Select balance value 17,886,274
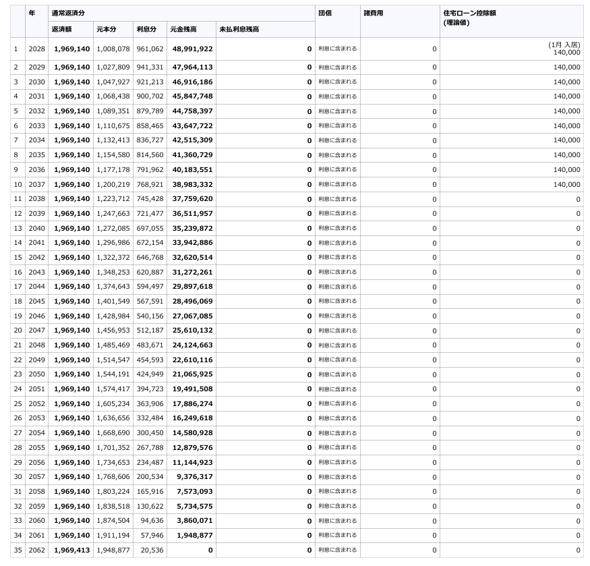Screen dimensions: 590x566 (192, 403)
